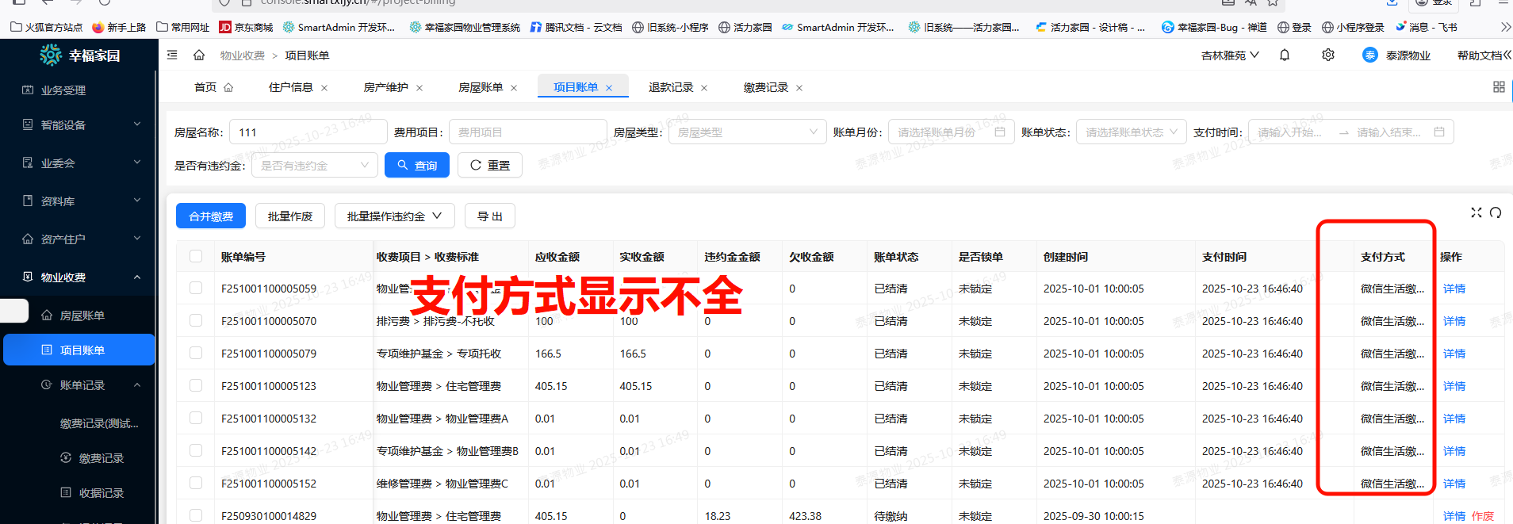Screen dimensions: 1513x524
Task: Click the 泰源物业 user avatar
Action: 1370,55
